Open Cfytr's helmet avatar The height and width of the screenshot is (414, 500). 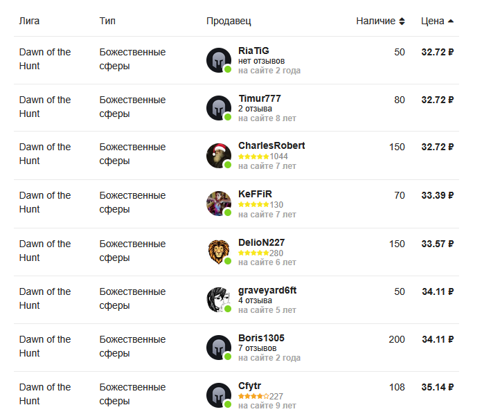click(x=219, y=395)
